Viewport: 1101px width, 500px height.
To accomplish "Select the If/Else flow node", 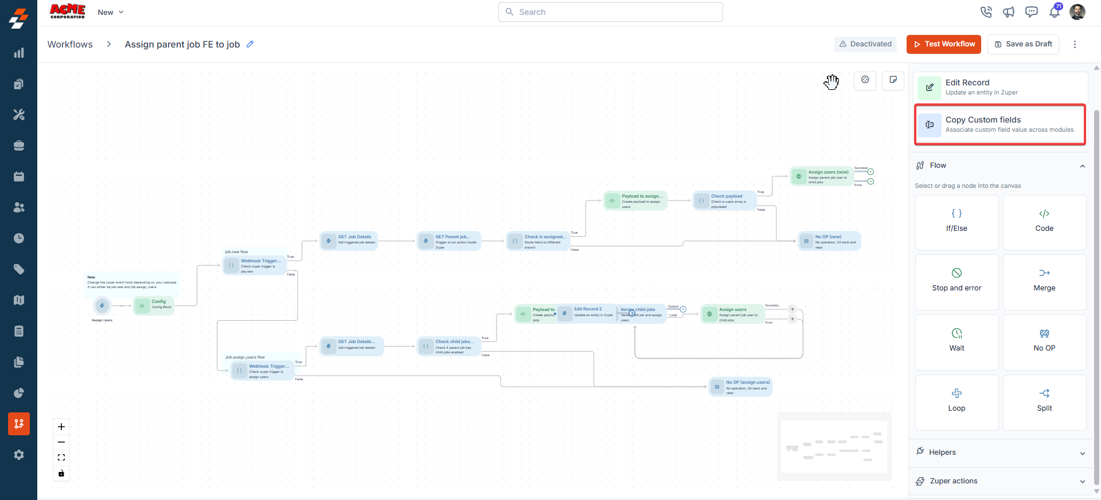I will pos(956,222).
